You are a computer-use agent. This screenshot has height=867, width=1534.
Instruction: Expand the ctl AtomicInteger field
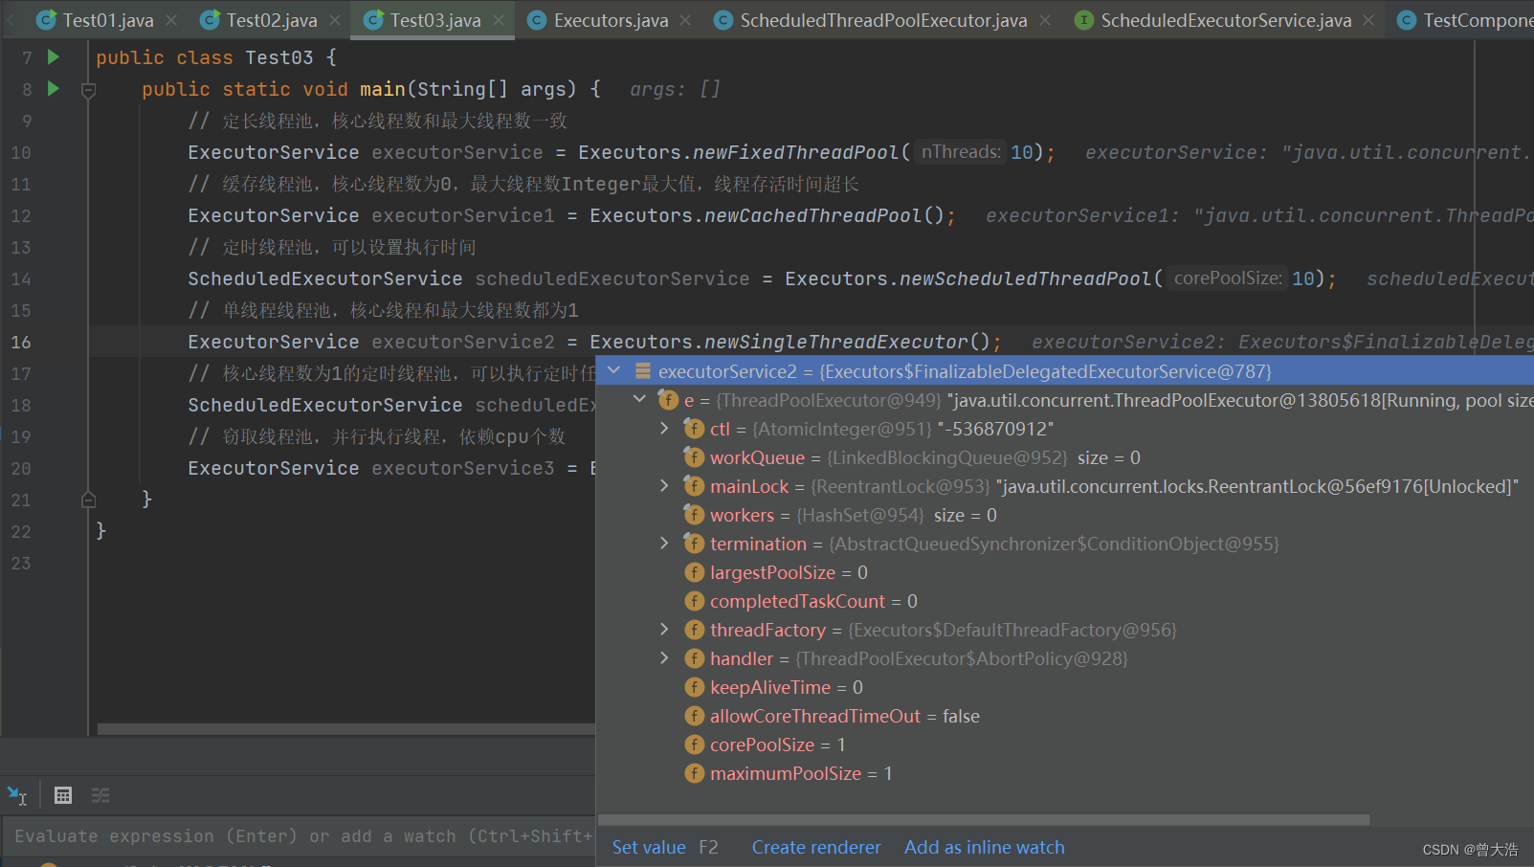click(x=664, y=428)
